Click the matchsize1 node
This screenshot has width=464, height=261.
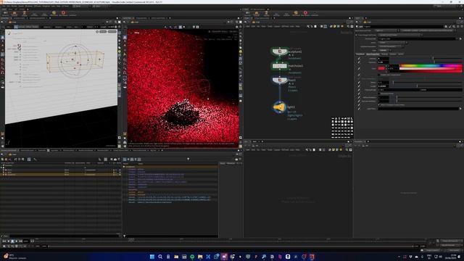pyautogui.click(x=279, y=66)
